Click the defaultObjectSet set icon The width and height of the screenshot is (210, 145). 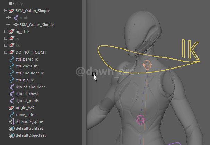pos(12,135)
